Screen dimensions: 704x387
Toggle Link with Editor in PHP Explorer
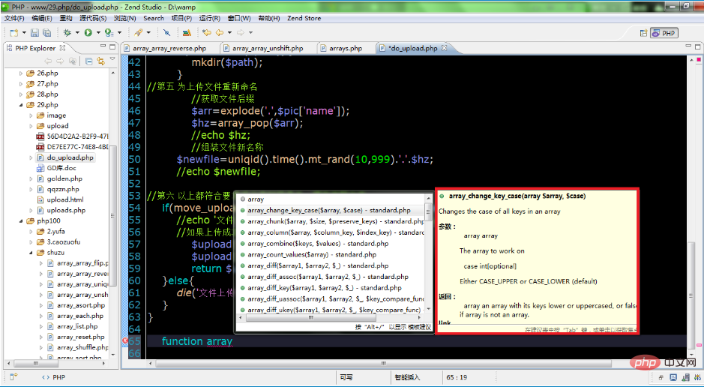tap(100, 61)
